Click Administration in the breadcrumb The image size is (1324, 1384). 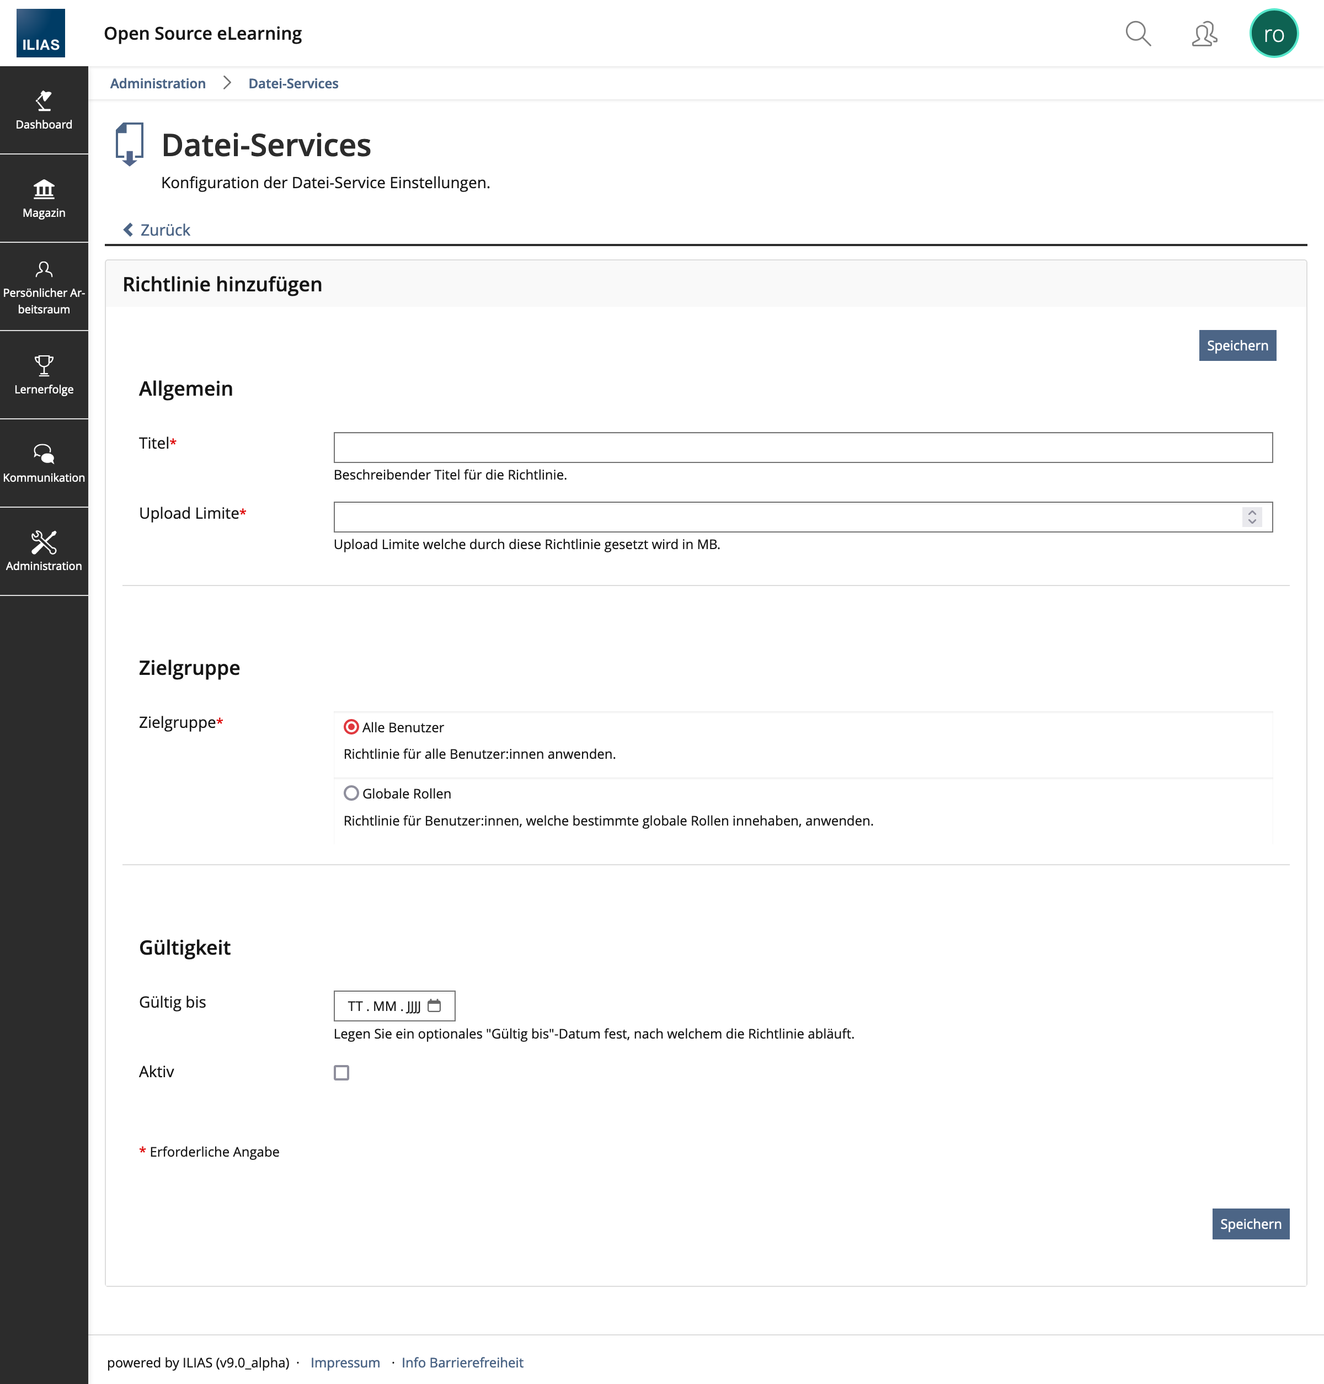coord(157,83)
